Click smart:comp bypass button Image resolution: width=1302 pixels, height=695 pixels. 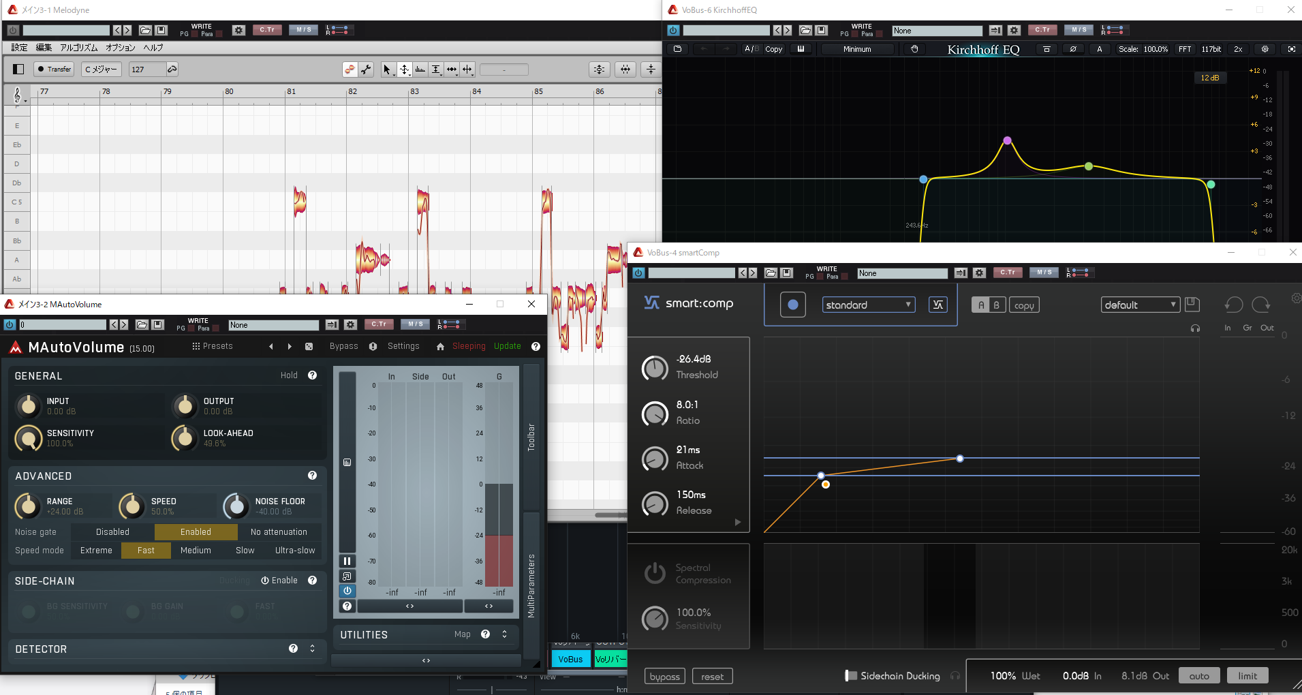665,677
